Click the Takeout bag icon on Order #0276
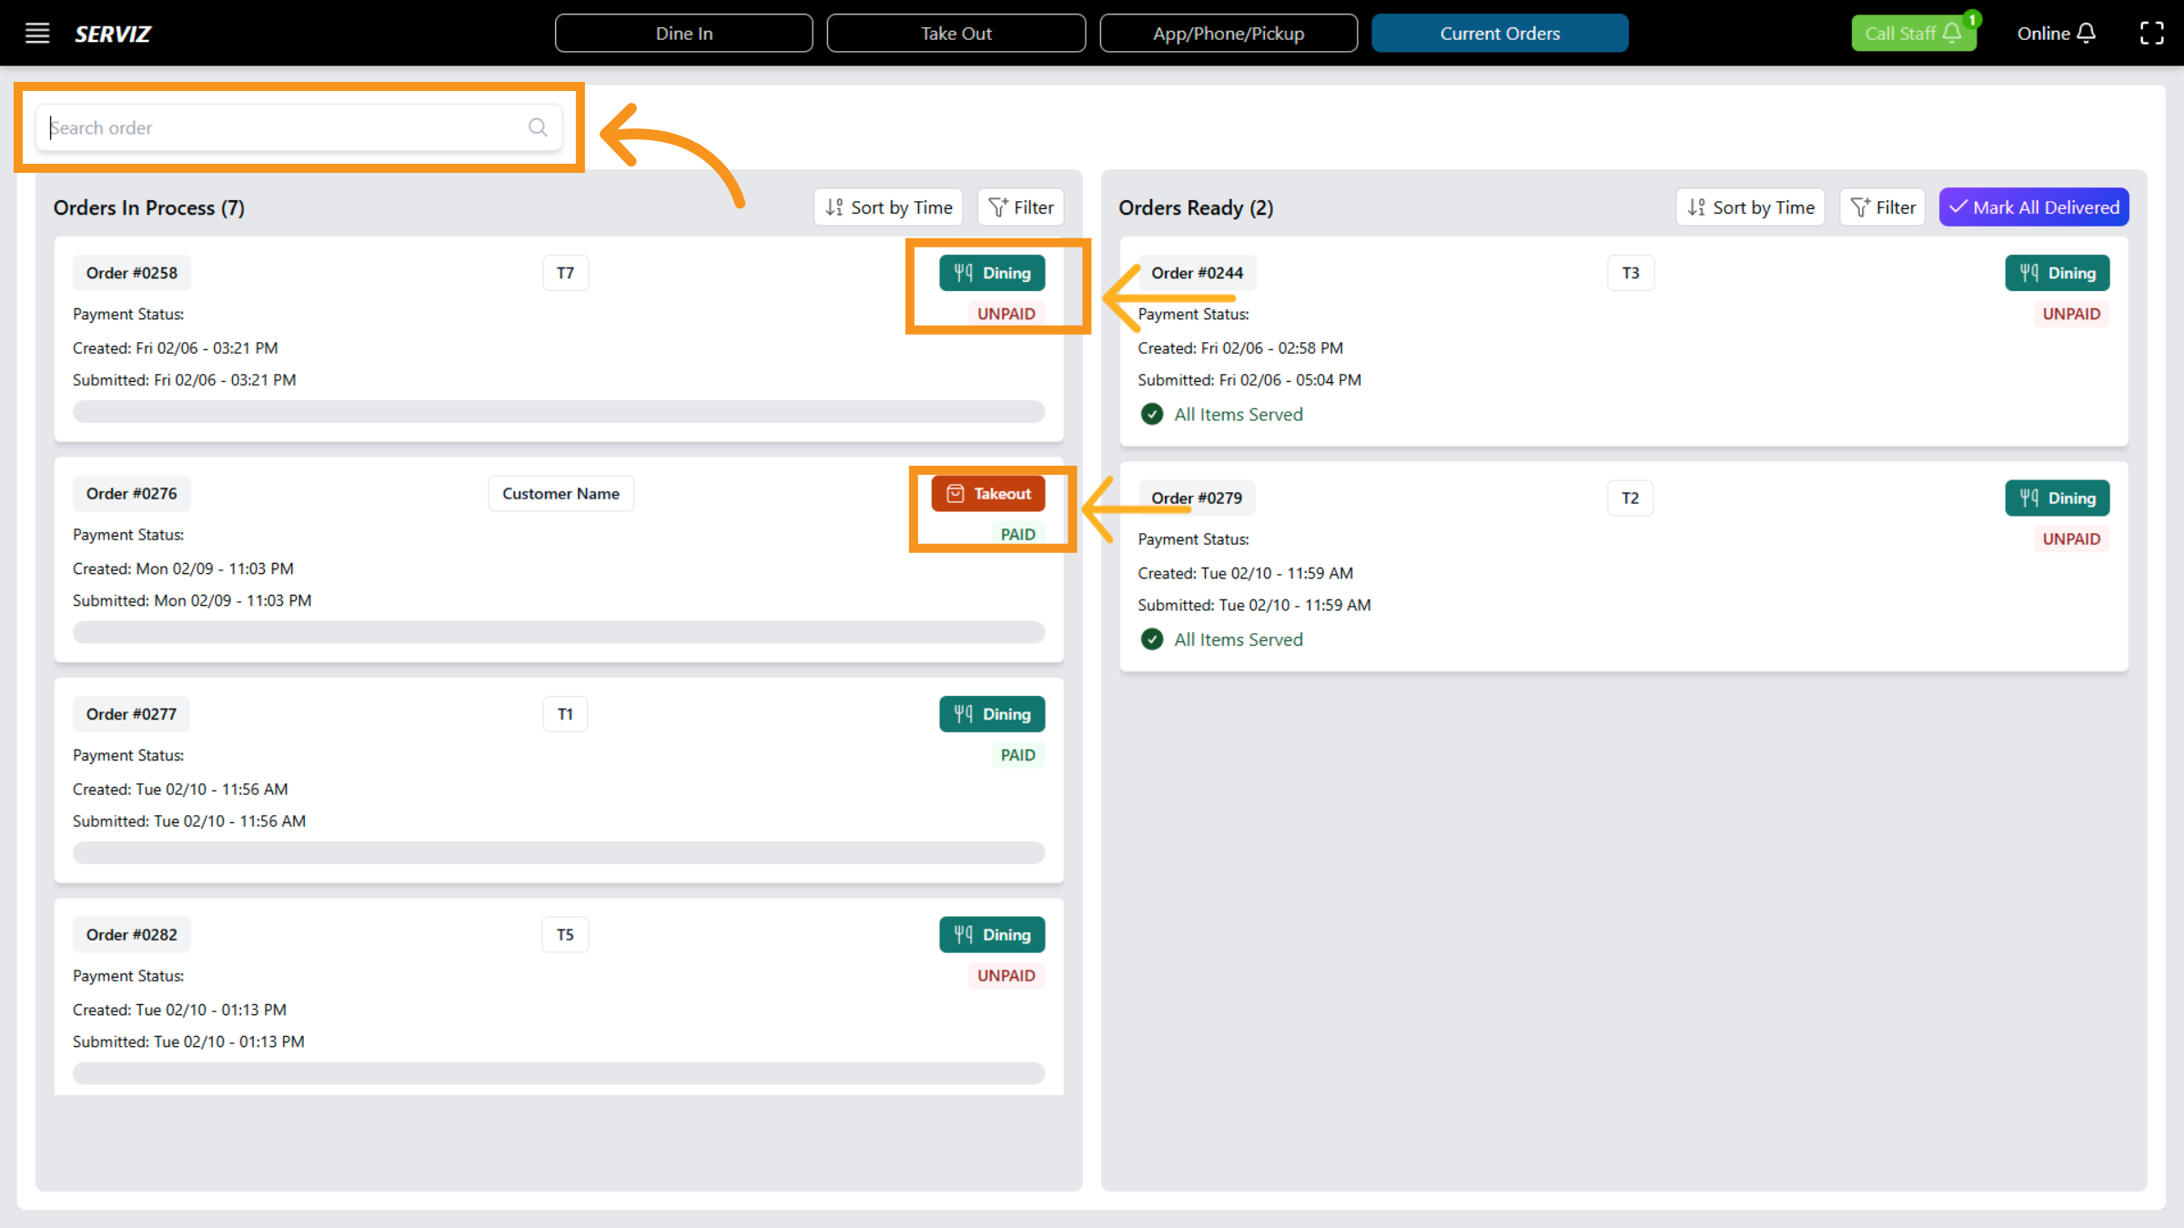This screenshot has height=1228, width=2184. coord(954,493)
